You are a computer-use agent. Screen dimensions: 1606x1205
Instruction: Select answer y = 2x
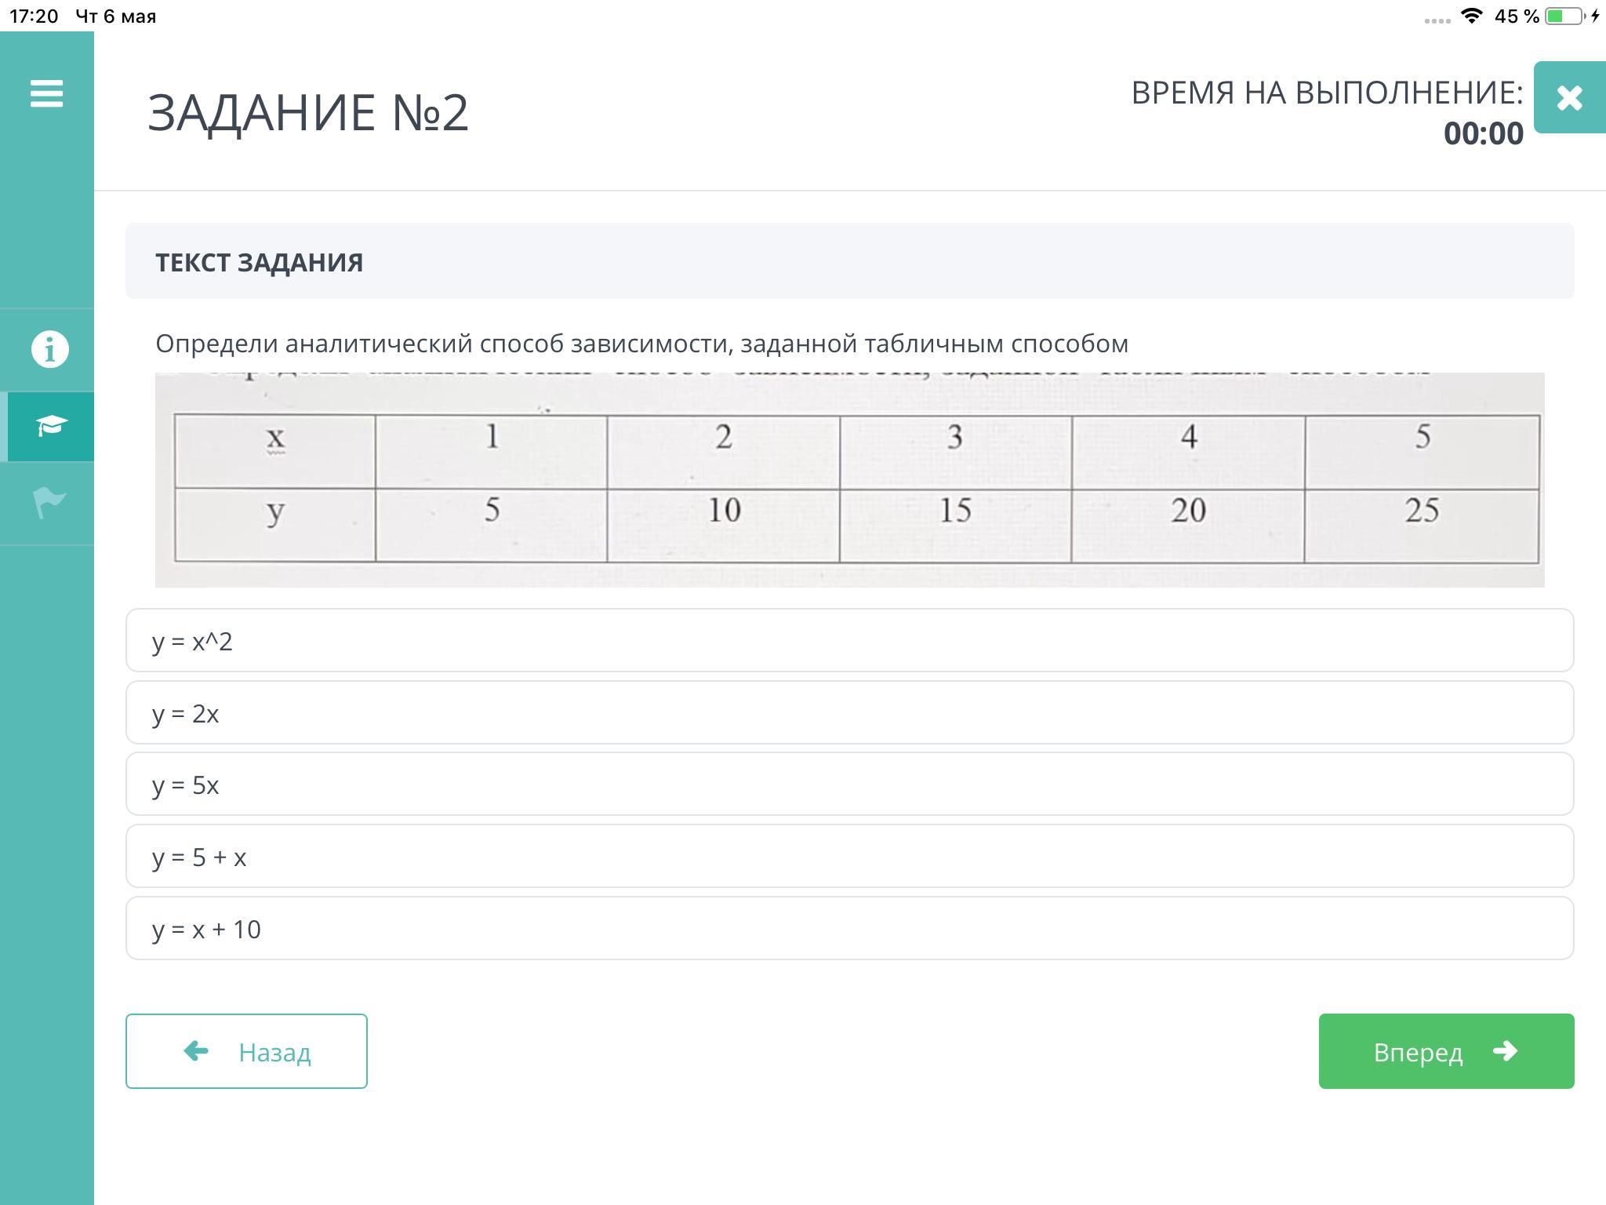click(849, 712)
